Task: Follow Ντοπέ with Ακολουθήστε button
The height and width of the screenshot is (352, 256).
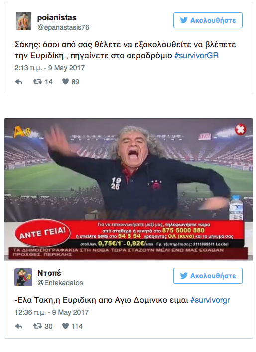Action: coord(208,276)
